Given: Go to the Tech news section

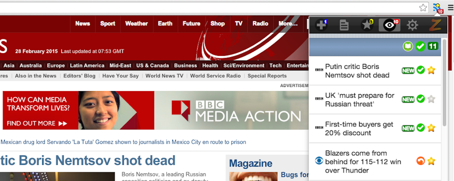Looking at the screenshot, I should point(276,65).
